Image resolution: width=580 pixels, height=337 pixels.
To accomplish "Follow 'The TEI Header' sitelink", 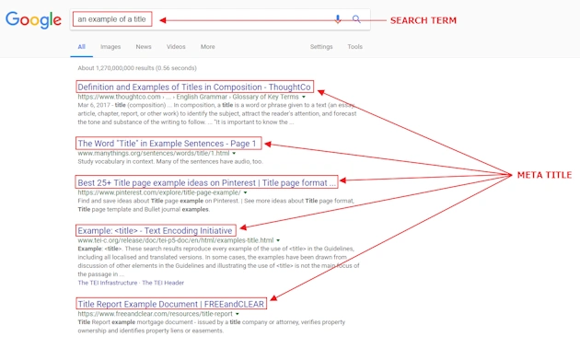I will [x=163, y=283].
